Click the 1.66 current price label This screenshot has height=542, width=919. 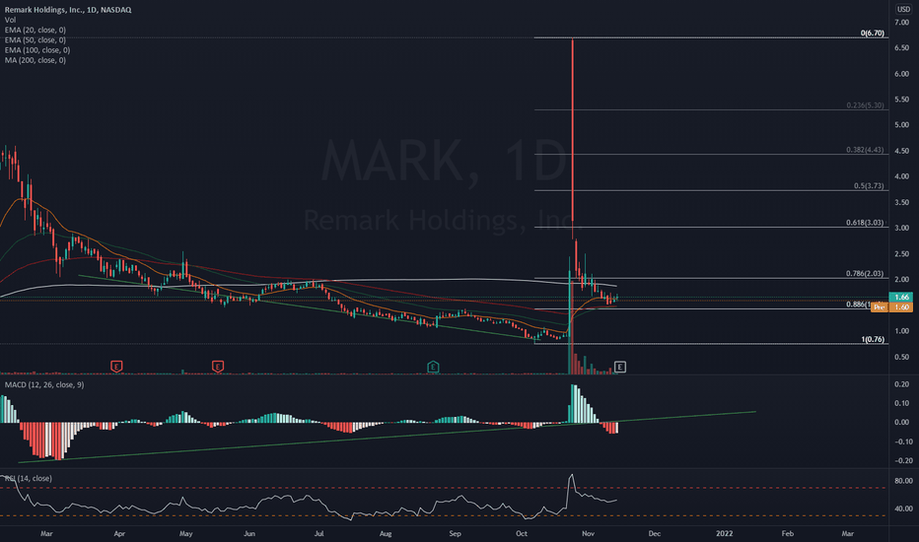click(x=901, y=297)
